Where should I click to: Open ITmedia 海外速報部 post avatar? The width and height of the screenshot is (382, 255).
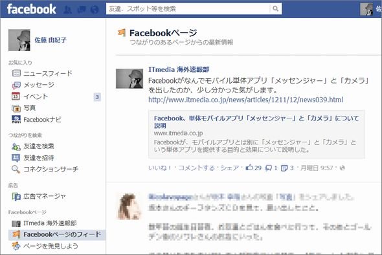[x=129, y=79]
